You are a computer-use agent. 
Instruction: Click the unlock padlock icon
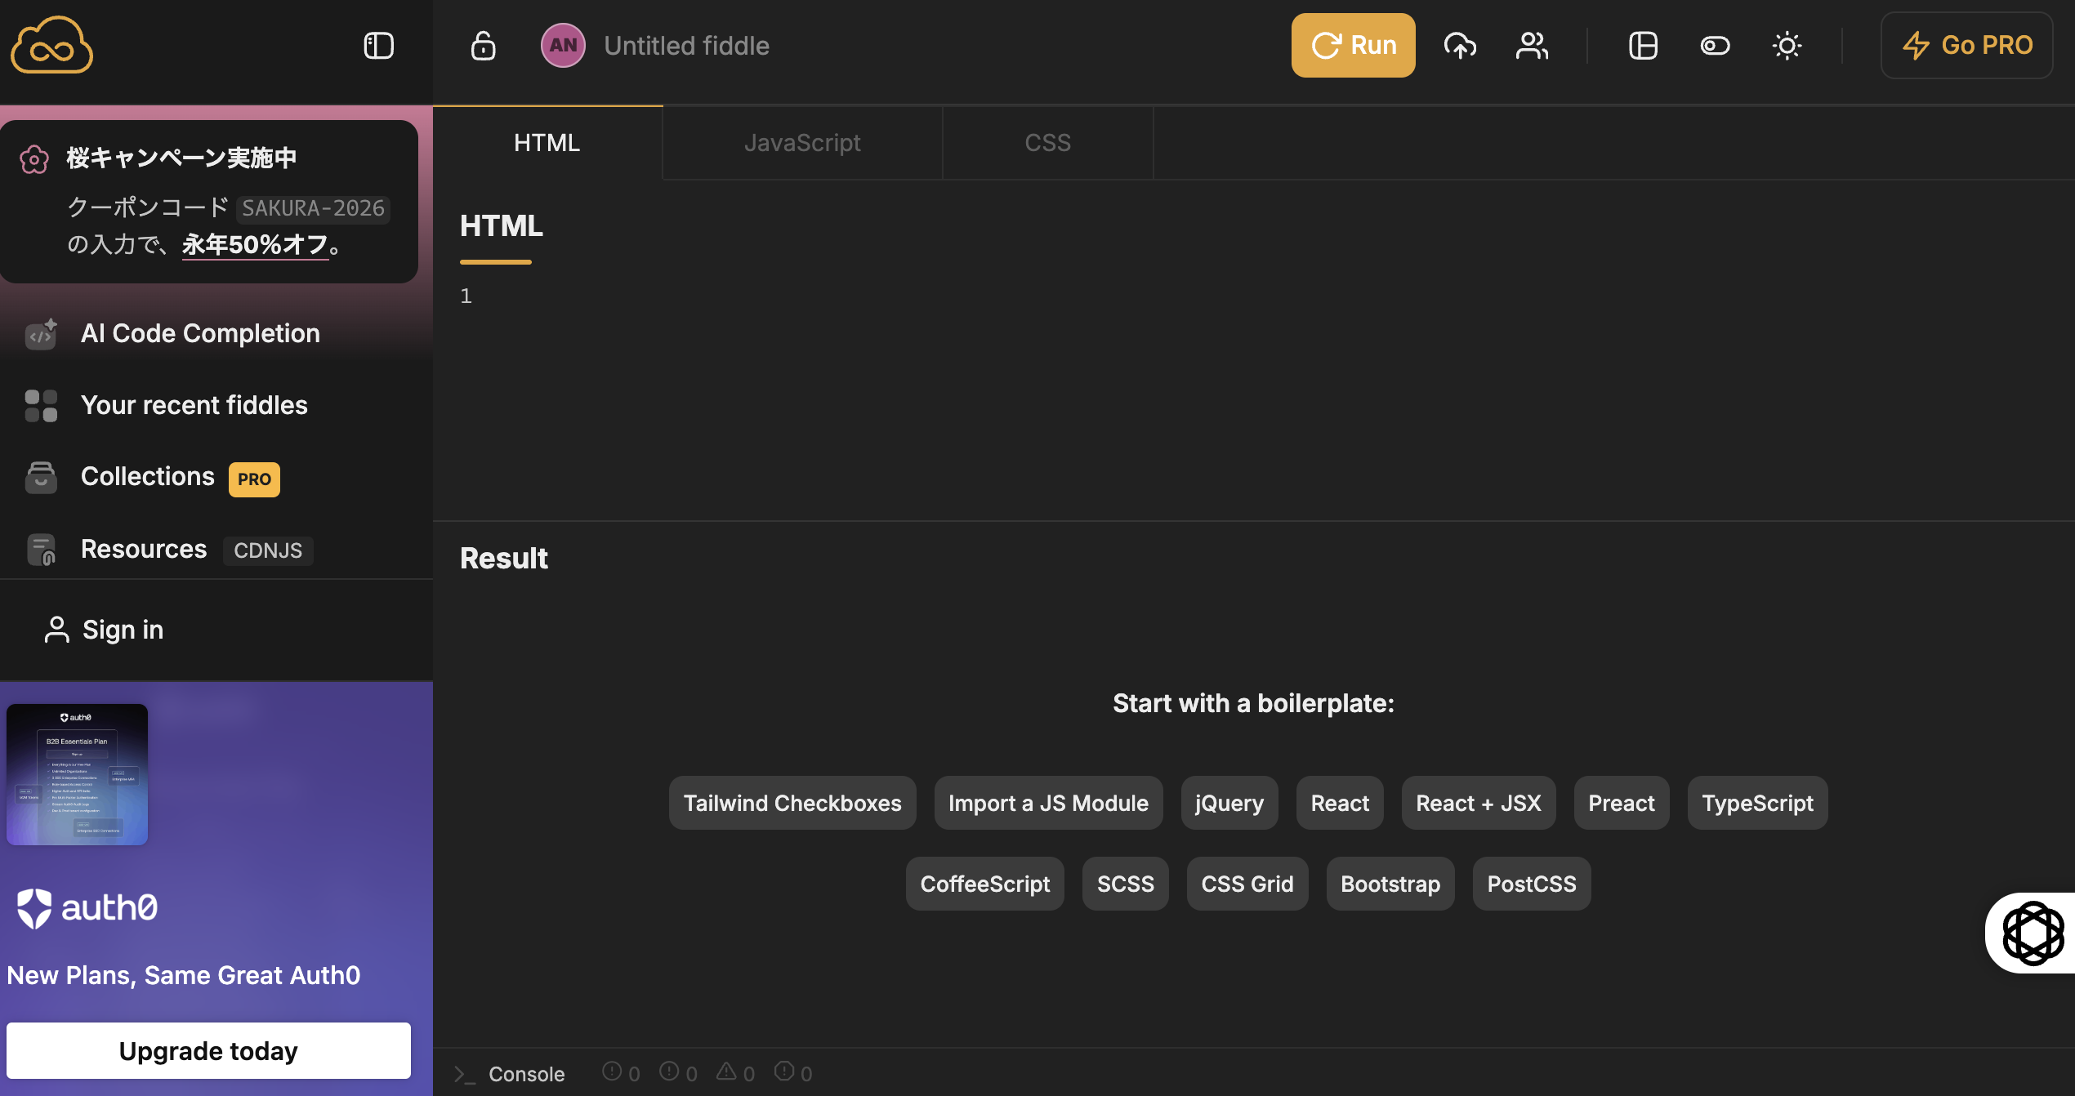[483, 46]
